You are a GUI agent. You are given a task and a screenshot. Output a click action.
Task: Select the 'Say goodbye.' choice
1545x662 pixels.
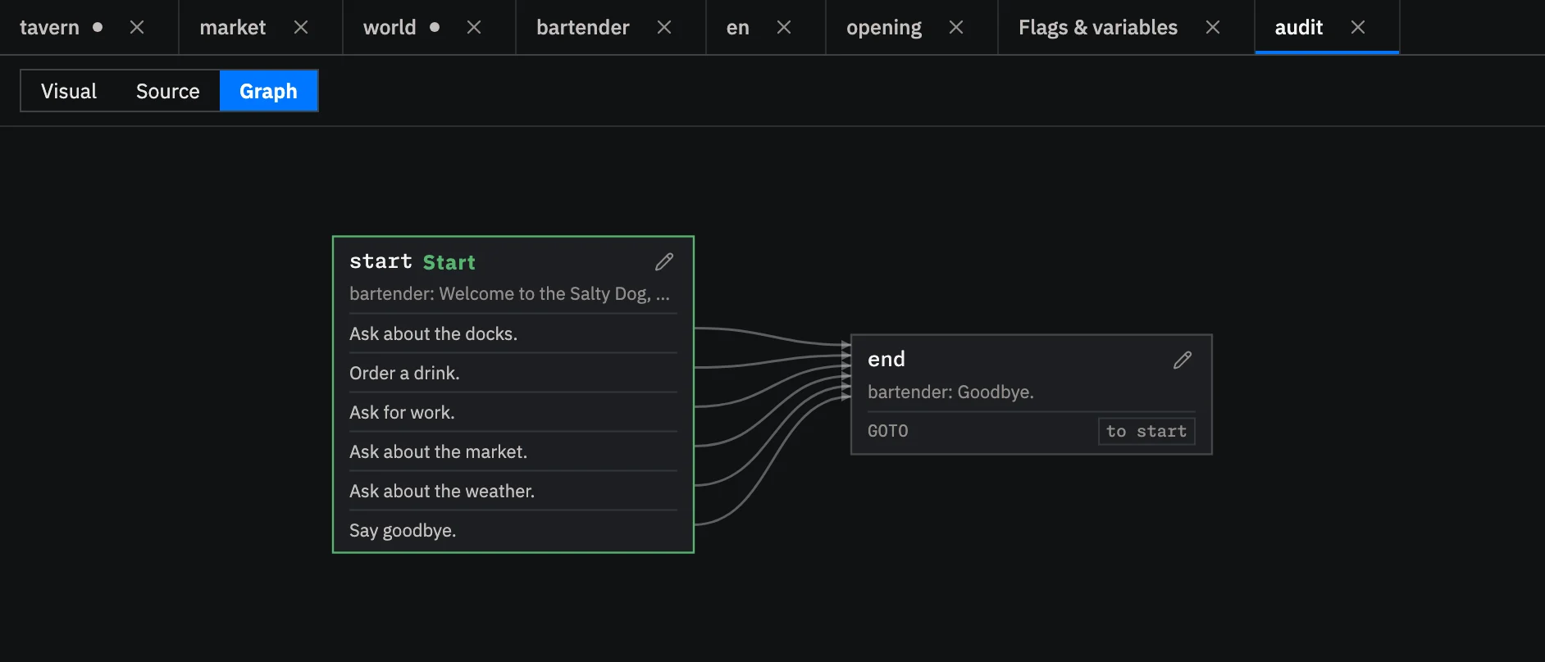[x=513, y=530]
